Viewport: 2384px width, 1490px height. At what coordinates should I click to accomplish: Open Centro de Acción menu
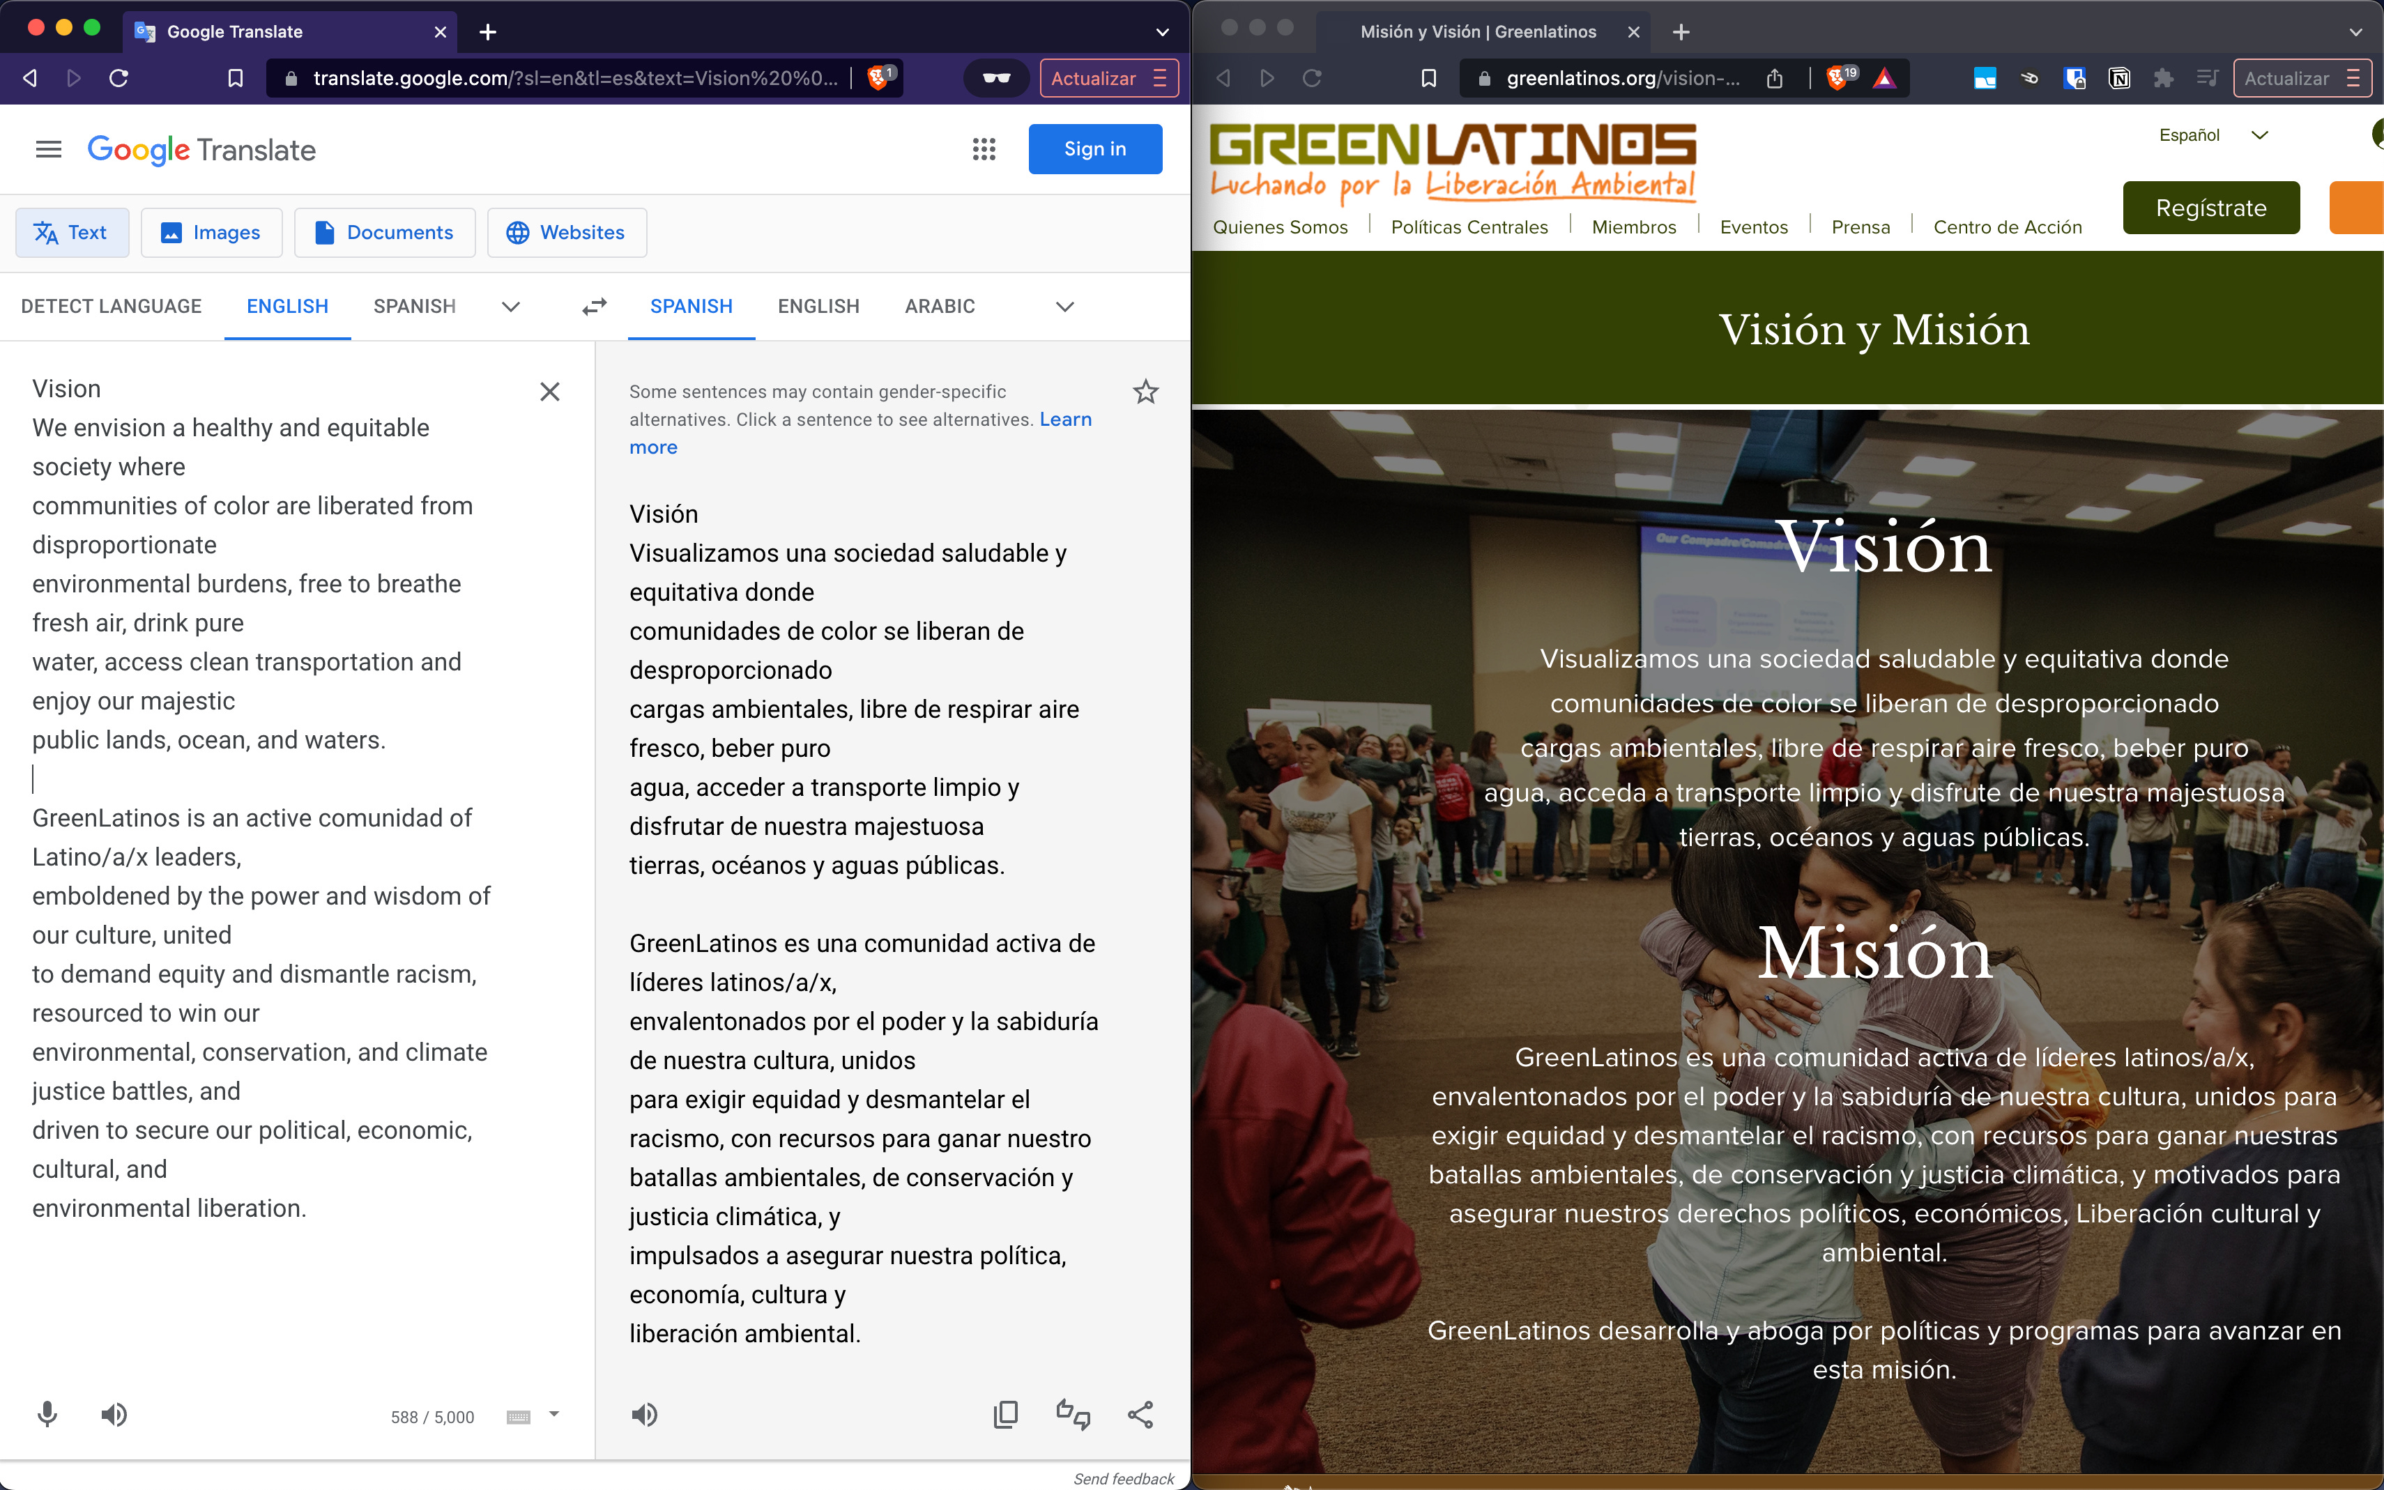[x=2008, y=226]
